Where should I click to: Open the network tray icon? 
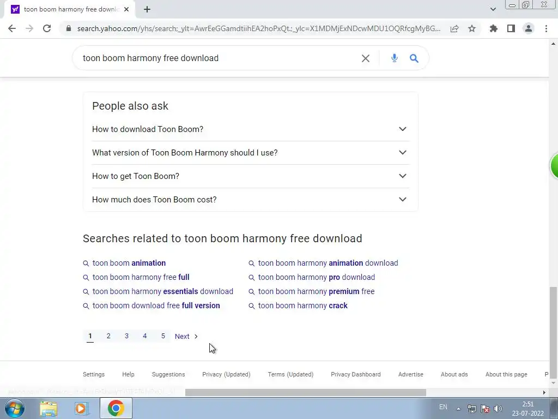pos(472,409)
